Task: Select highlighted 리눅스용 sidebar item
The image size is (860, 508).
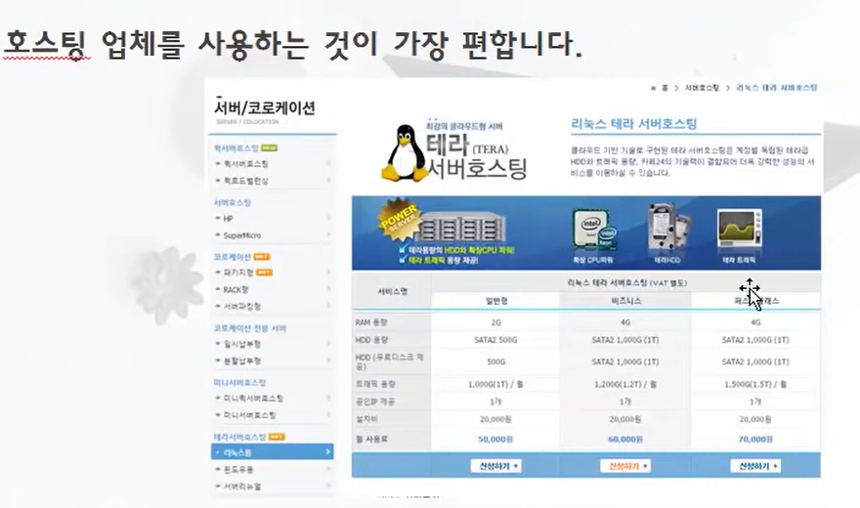Action: pos(272,452)
